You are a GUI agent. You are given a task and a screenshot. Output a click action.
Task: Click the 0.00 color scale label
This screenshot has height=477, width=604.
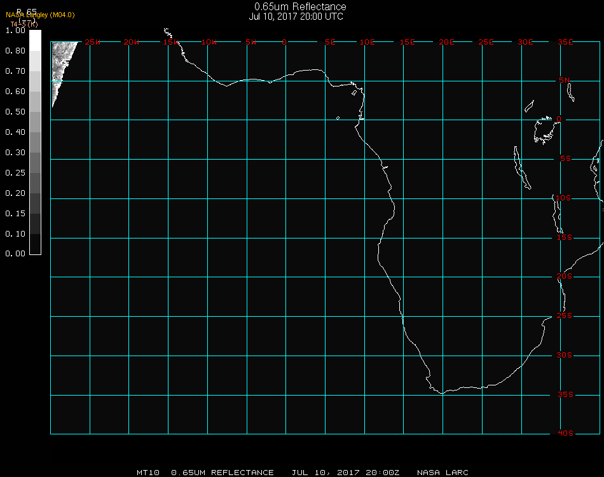coord(15,254)
